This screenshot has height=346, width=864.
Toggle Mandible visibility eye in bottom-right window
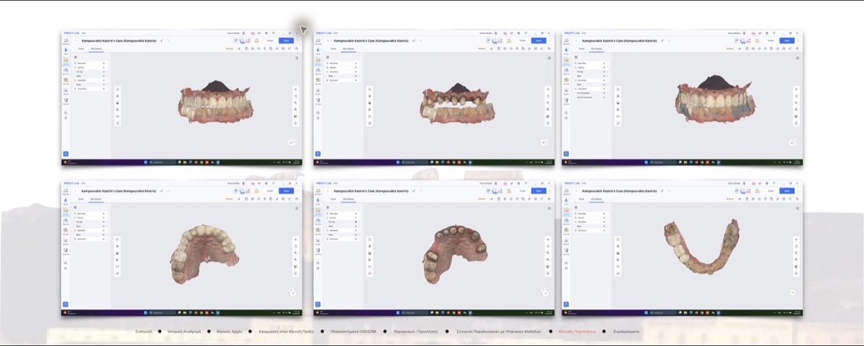[604, 222]
